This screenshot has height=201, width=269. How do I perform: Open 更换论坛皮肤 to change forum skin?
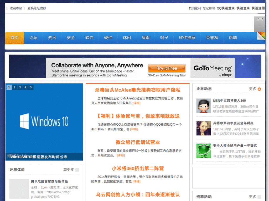(x=37, y=8)
